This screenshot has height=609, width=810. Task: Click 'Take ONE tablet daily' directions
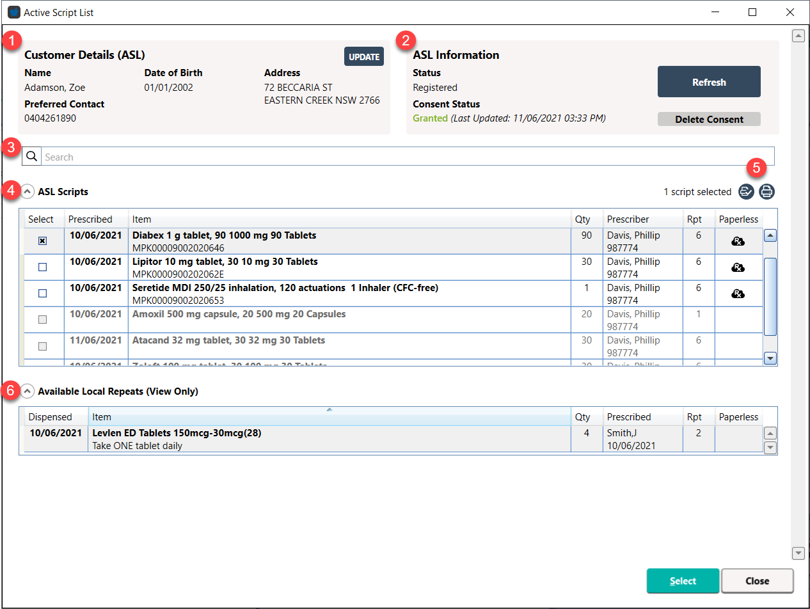coord(138,446)
